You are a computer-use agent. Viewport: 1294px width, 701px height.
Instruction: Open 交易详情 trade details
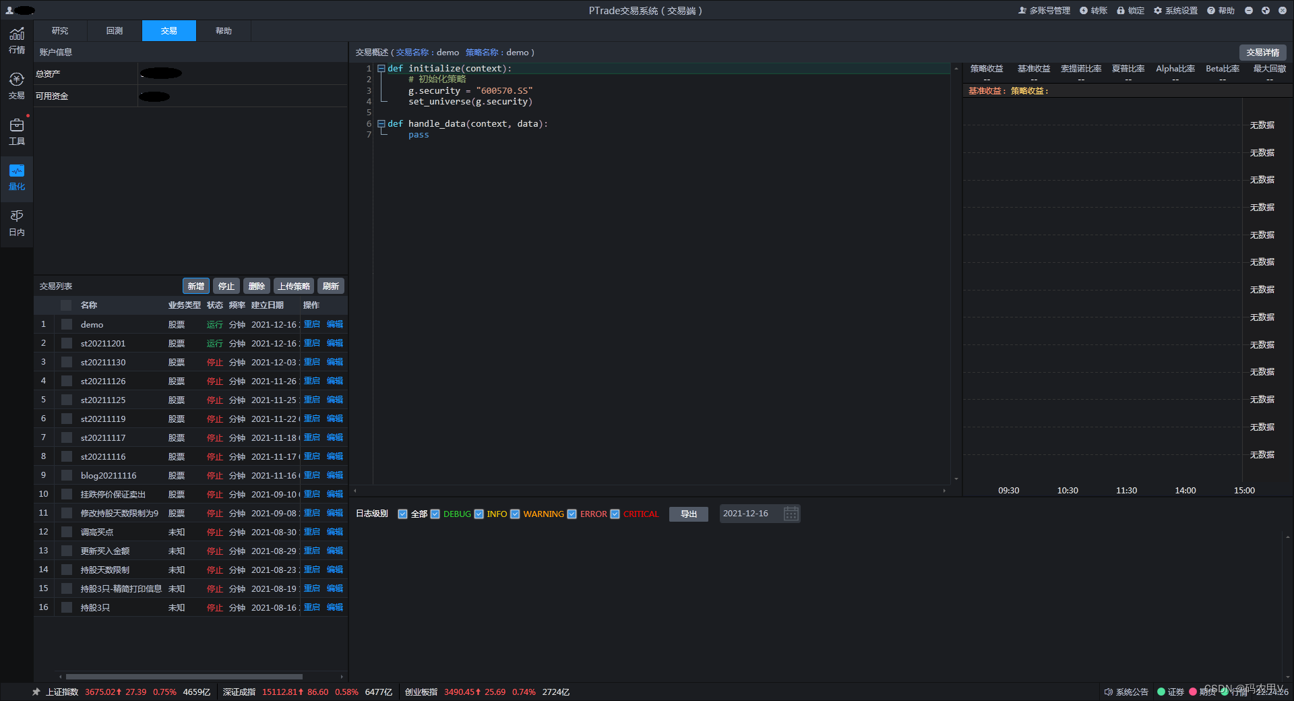click(x=1262, y=53)
